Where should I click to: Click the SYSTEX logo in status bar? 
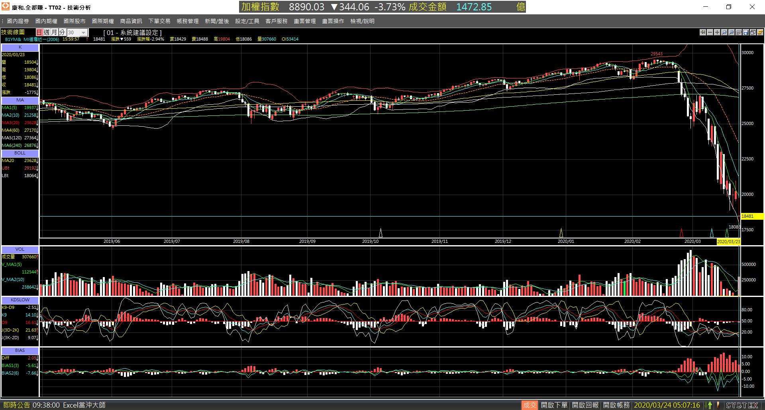click(x=742, y=405)
